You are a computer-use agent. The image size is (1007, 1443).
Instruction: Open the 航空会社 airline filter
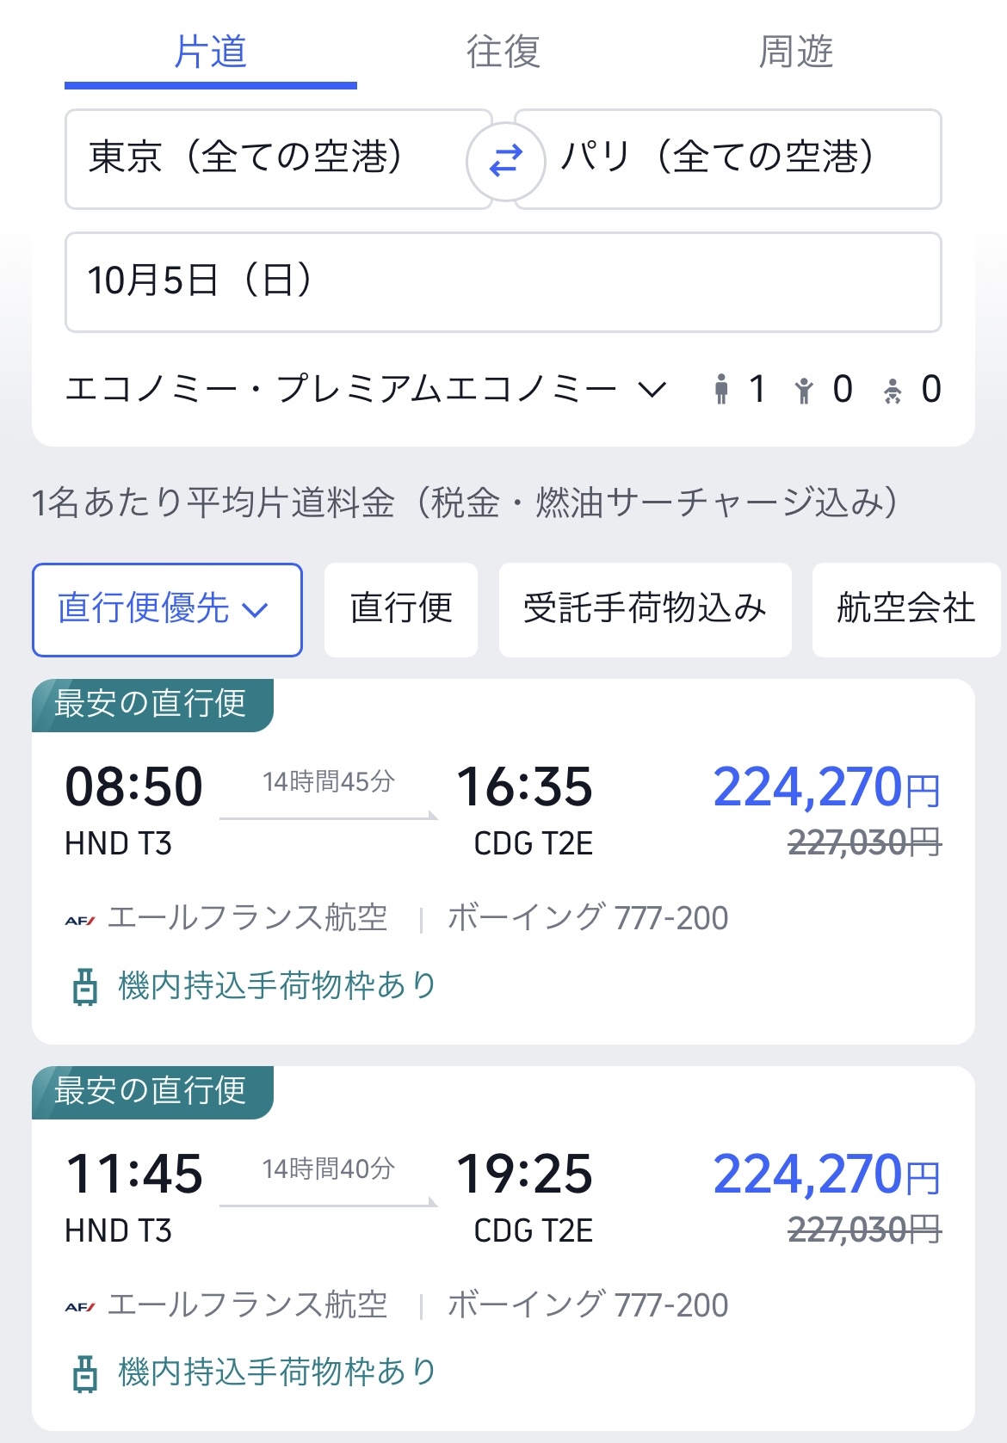[x=905, y=609]
